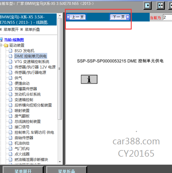
Task: Click the page icon beside 便捷启动
Action: 11,83
